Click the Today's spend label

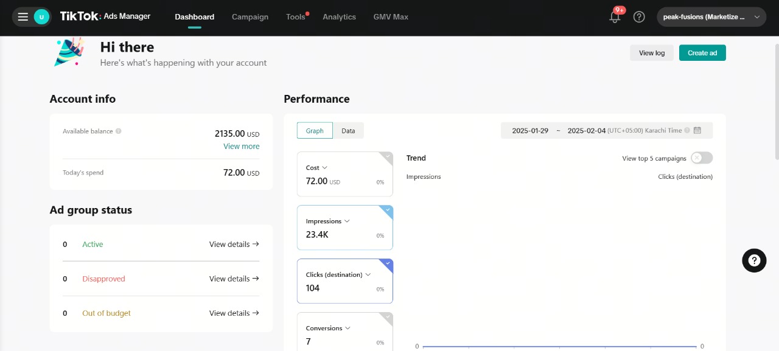[83, 173]
